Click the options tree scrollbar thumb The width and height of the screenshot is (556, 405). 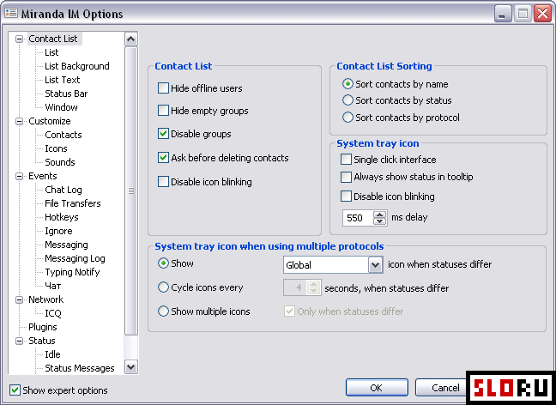(x=131, y=190)
